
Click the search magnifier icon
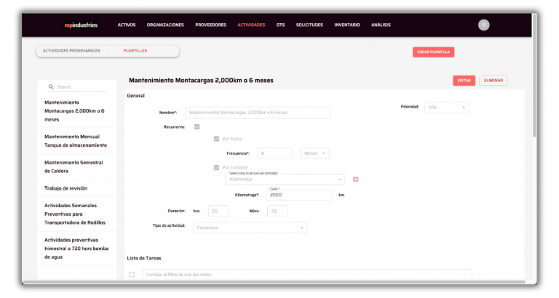click(x=51, y=87)
